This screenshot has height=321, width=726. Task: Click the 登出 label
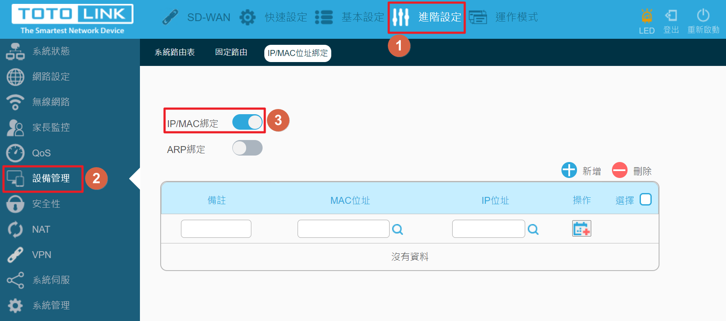point(671,30)
